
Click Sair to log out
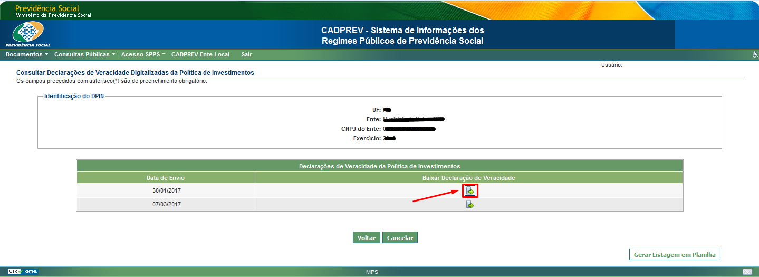[x=246, y=54]
